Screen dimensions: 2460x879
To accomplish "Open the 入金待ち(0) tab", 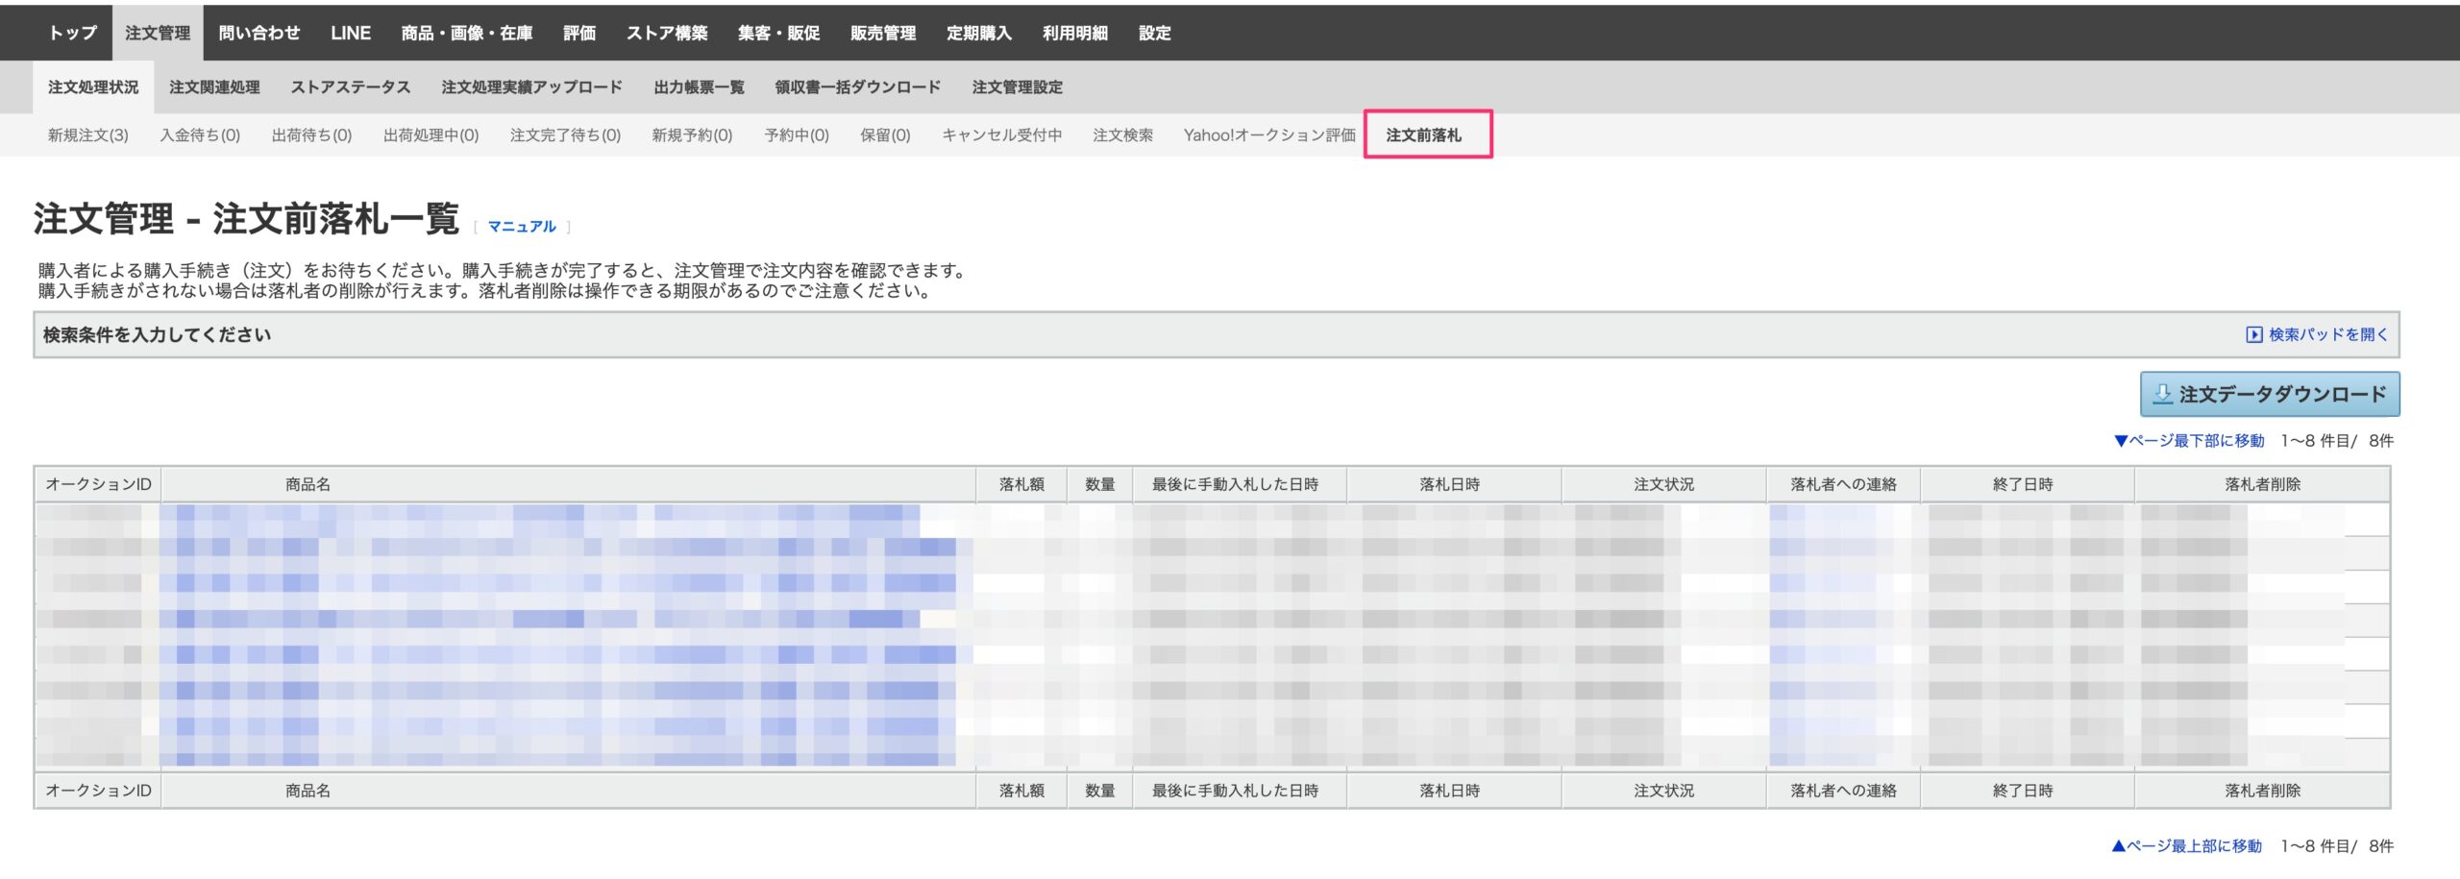I will tap(200, 135).
